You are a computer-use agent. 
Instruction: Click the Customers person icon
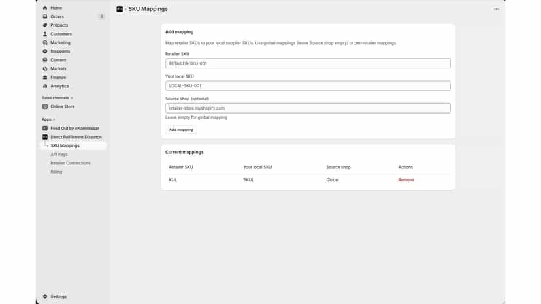[x=45, y=34]
